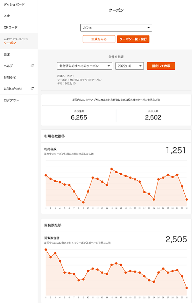
Task: Click the 表示人数 value 2,502
Action: point(153,117)
